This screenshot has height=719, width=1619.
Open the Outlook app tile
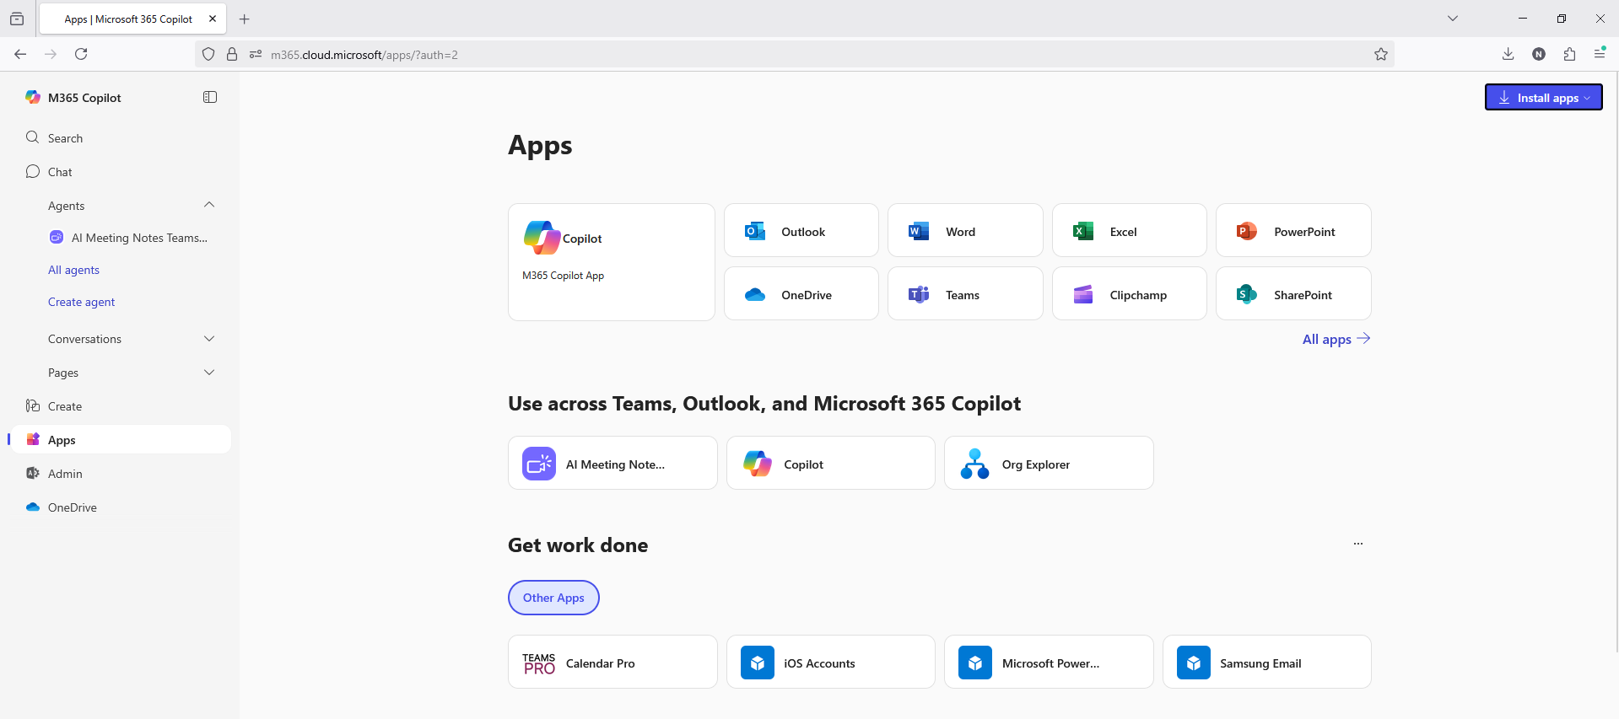point(801,231)
